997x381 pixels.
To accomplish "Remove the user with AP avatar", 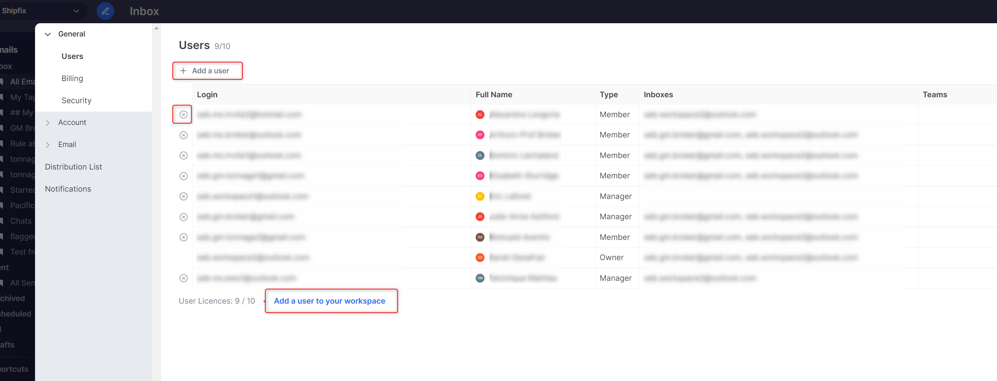I will pos(184,135).
